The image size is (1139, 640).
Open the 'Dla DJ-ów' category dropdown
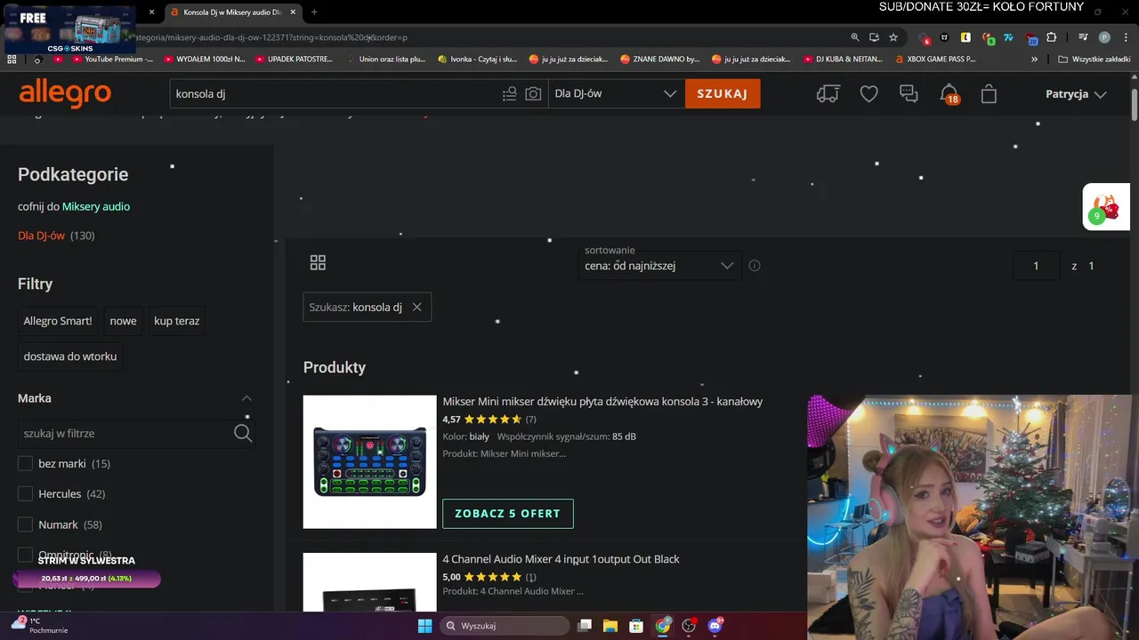615,93
